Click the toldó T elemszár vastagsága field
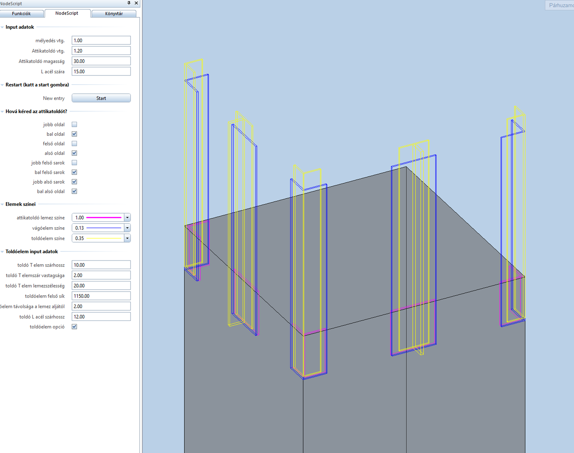574x453 pixels. (101, 275)
